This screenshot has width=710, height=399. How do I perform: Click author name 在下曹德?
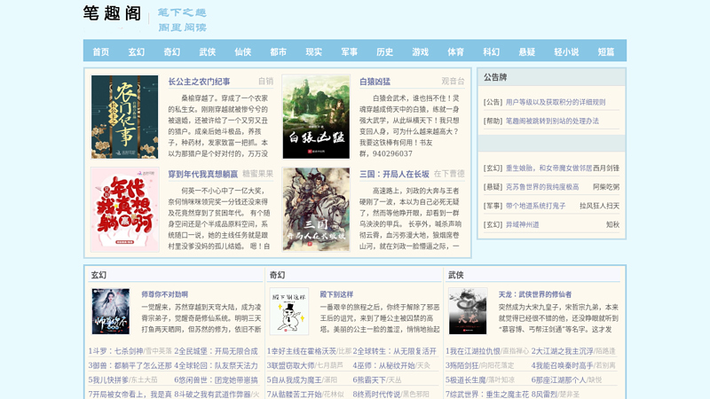449,174
